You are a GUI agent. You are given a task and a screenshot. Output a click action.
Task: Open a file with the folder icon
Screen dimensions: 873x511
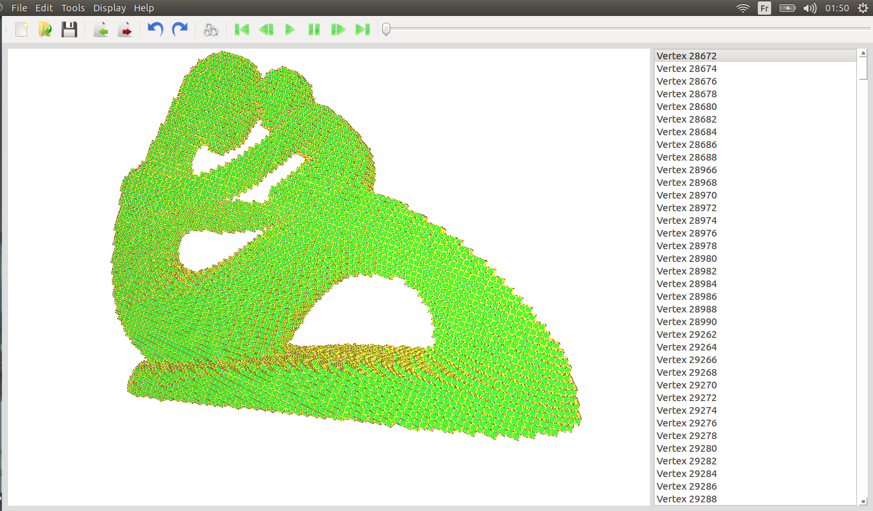45,29
